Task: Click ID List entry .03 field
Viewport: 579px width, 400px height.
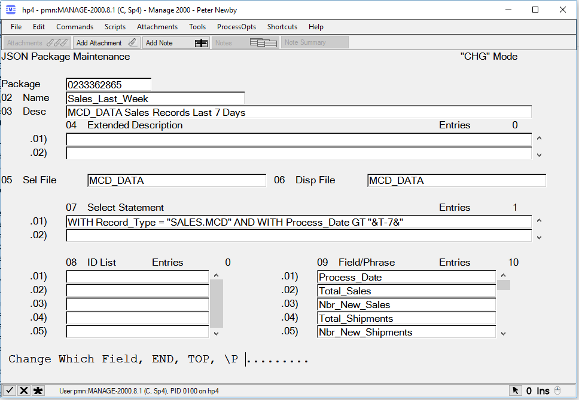Action: pos(138,304)
